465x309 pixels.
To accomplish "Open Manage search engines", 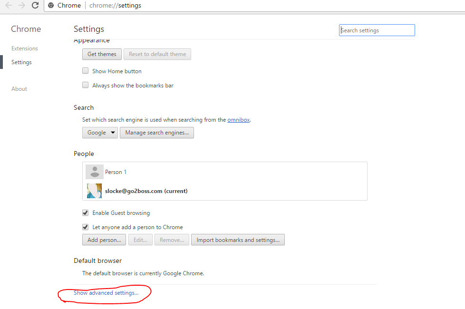I will click(x=157, y=133).
